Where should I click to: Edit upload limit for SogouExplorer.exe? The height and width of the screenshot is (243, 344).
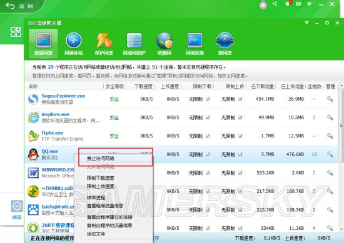pyautogui.click(x=240, y=99)
